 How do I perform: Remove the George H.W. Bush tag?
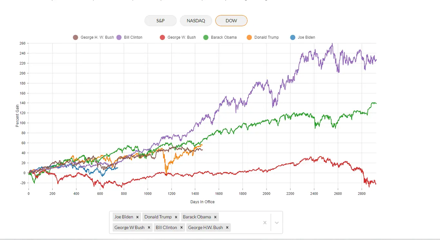[227, 228]
